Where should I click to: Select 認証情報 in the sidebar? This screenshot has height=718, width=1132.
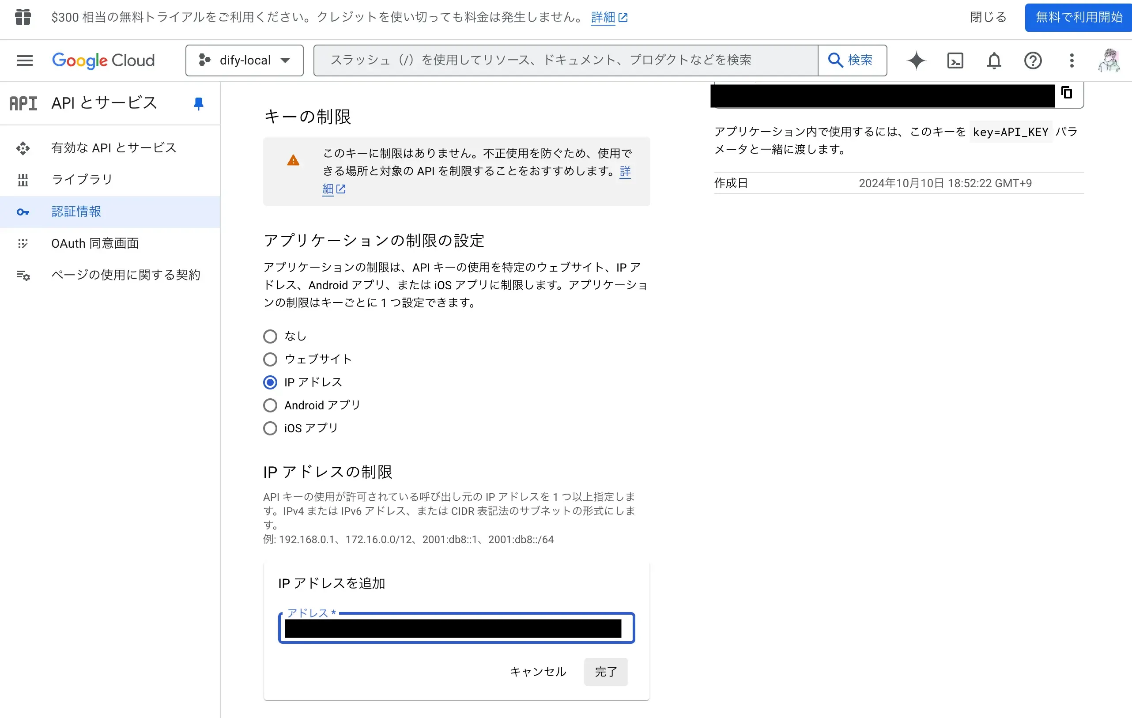pos(110,212)
